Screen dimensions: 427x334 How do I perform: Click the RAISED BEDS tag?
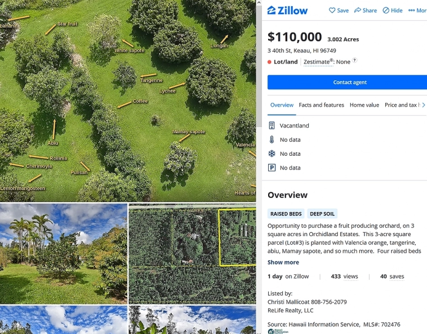pos(287,214)
